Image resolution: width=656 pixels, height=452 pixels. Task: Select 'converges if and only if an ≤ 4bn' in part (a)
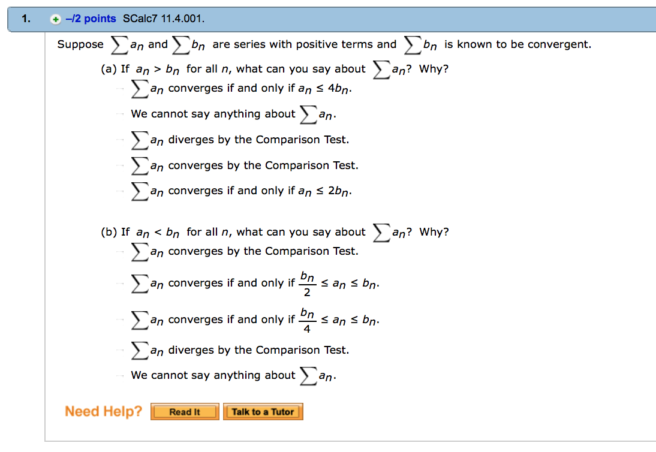pos(119,89)
